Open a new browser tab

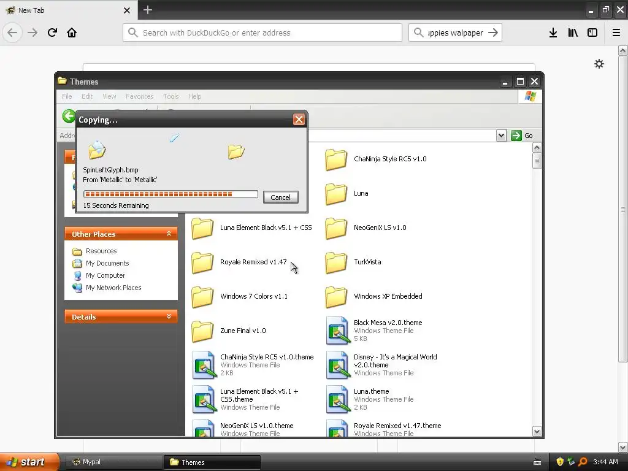click(x=147, y=10)
